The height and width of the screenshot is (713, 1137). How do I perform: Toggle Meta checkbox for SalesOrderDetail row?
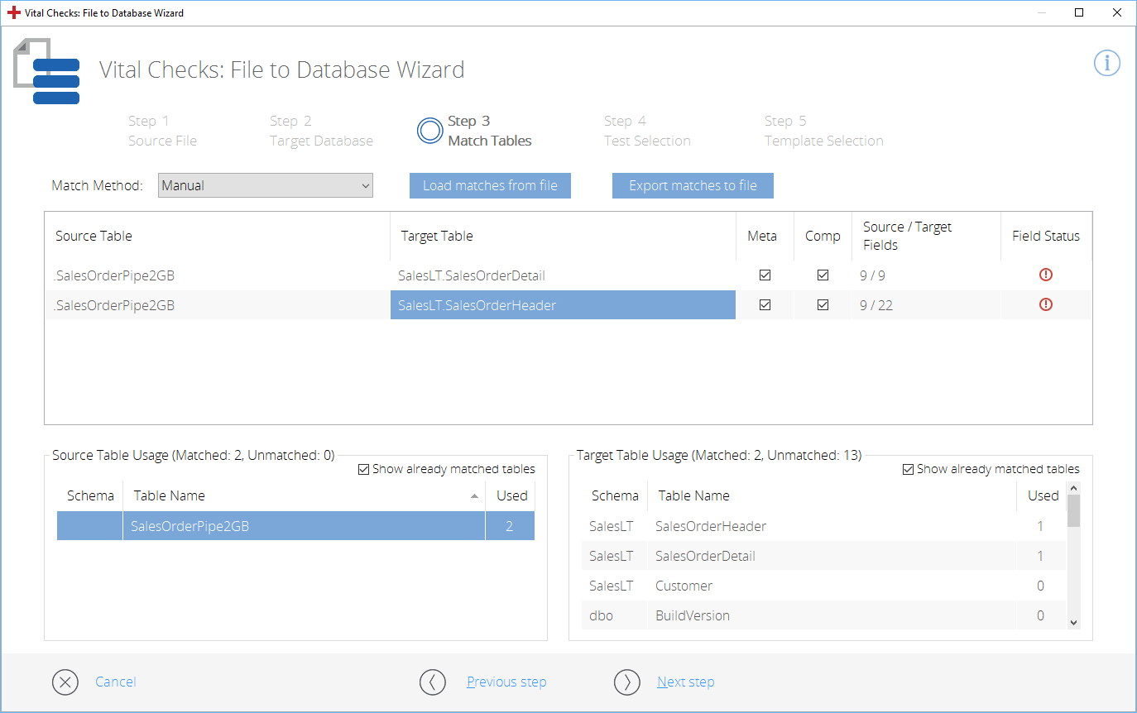[x=765, y=275]
